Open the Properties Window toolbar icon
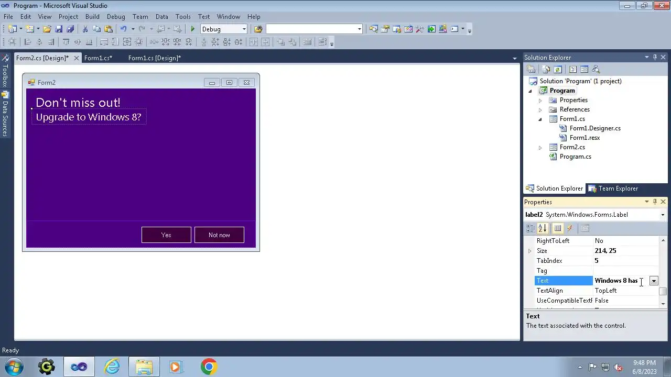The height and width of the screenshot is (377, 671). [385, 29]
